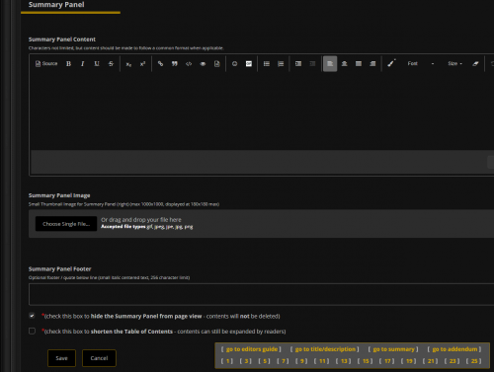The width and height of the screenshot is (494, 372).
Task: Click inside the Summary Panel Content editing area
Action: pos(262,112)
